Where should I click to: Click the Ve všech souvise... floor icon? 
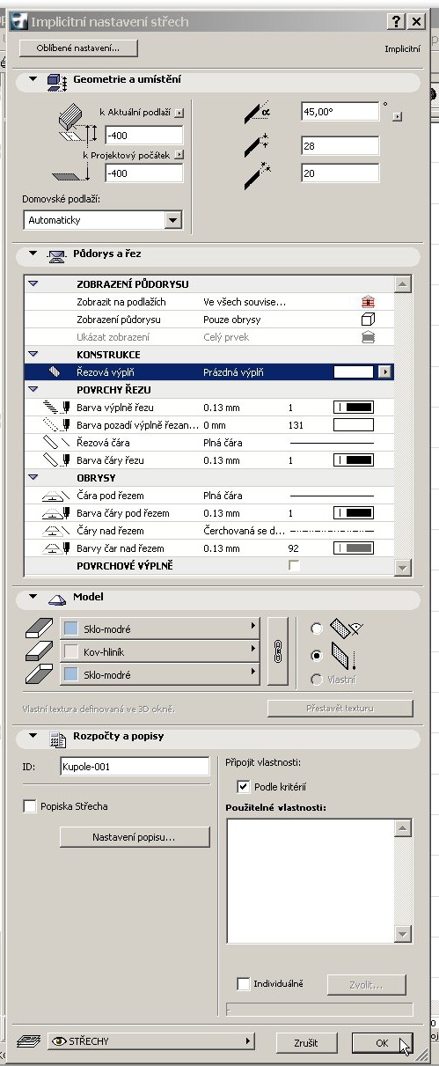click(369, 302)
